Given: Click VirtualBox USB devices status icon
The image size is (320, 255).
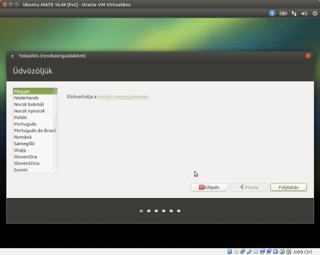Looking at the screenshot, I should pyautogui.click(x=249, y=251).
